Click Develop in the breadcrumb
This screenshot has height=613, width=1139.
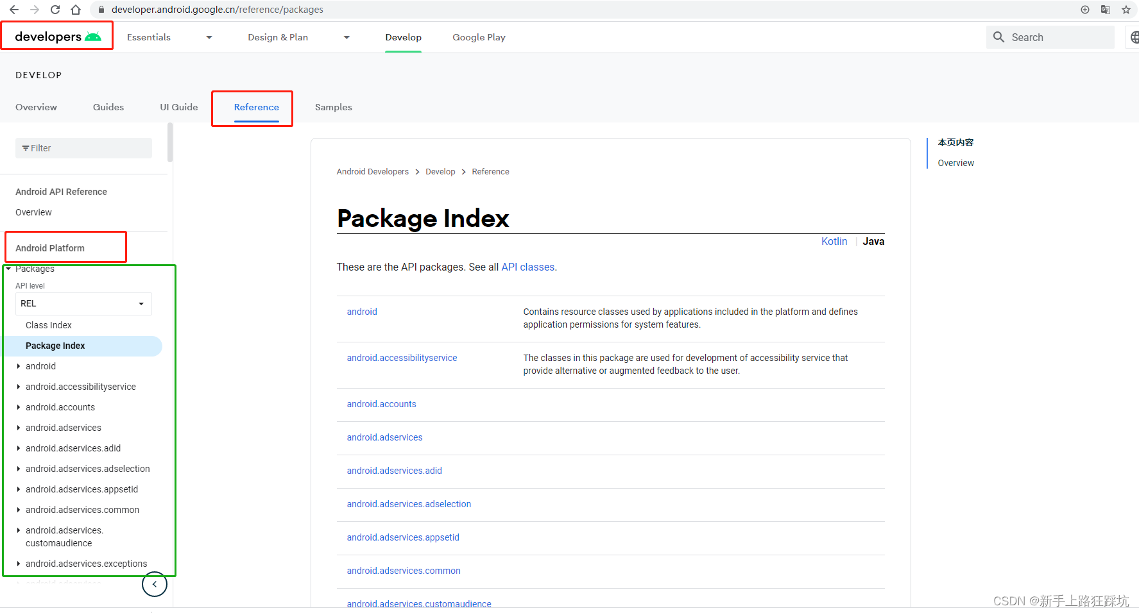[x=440, y=172]
